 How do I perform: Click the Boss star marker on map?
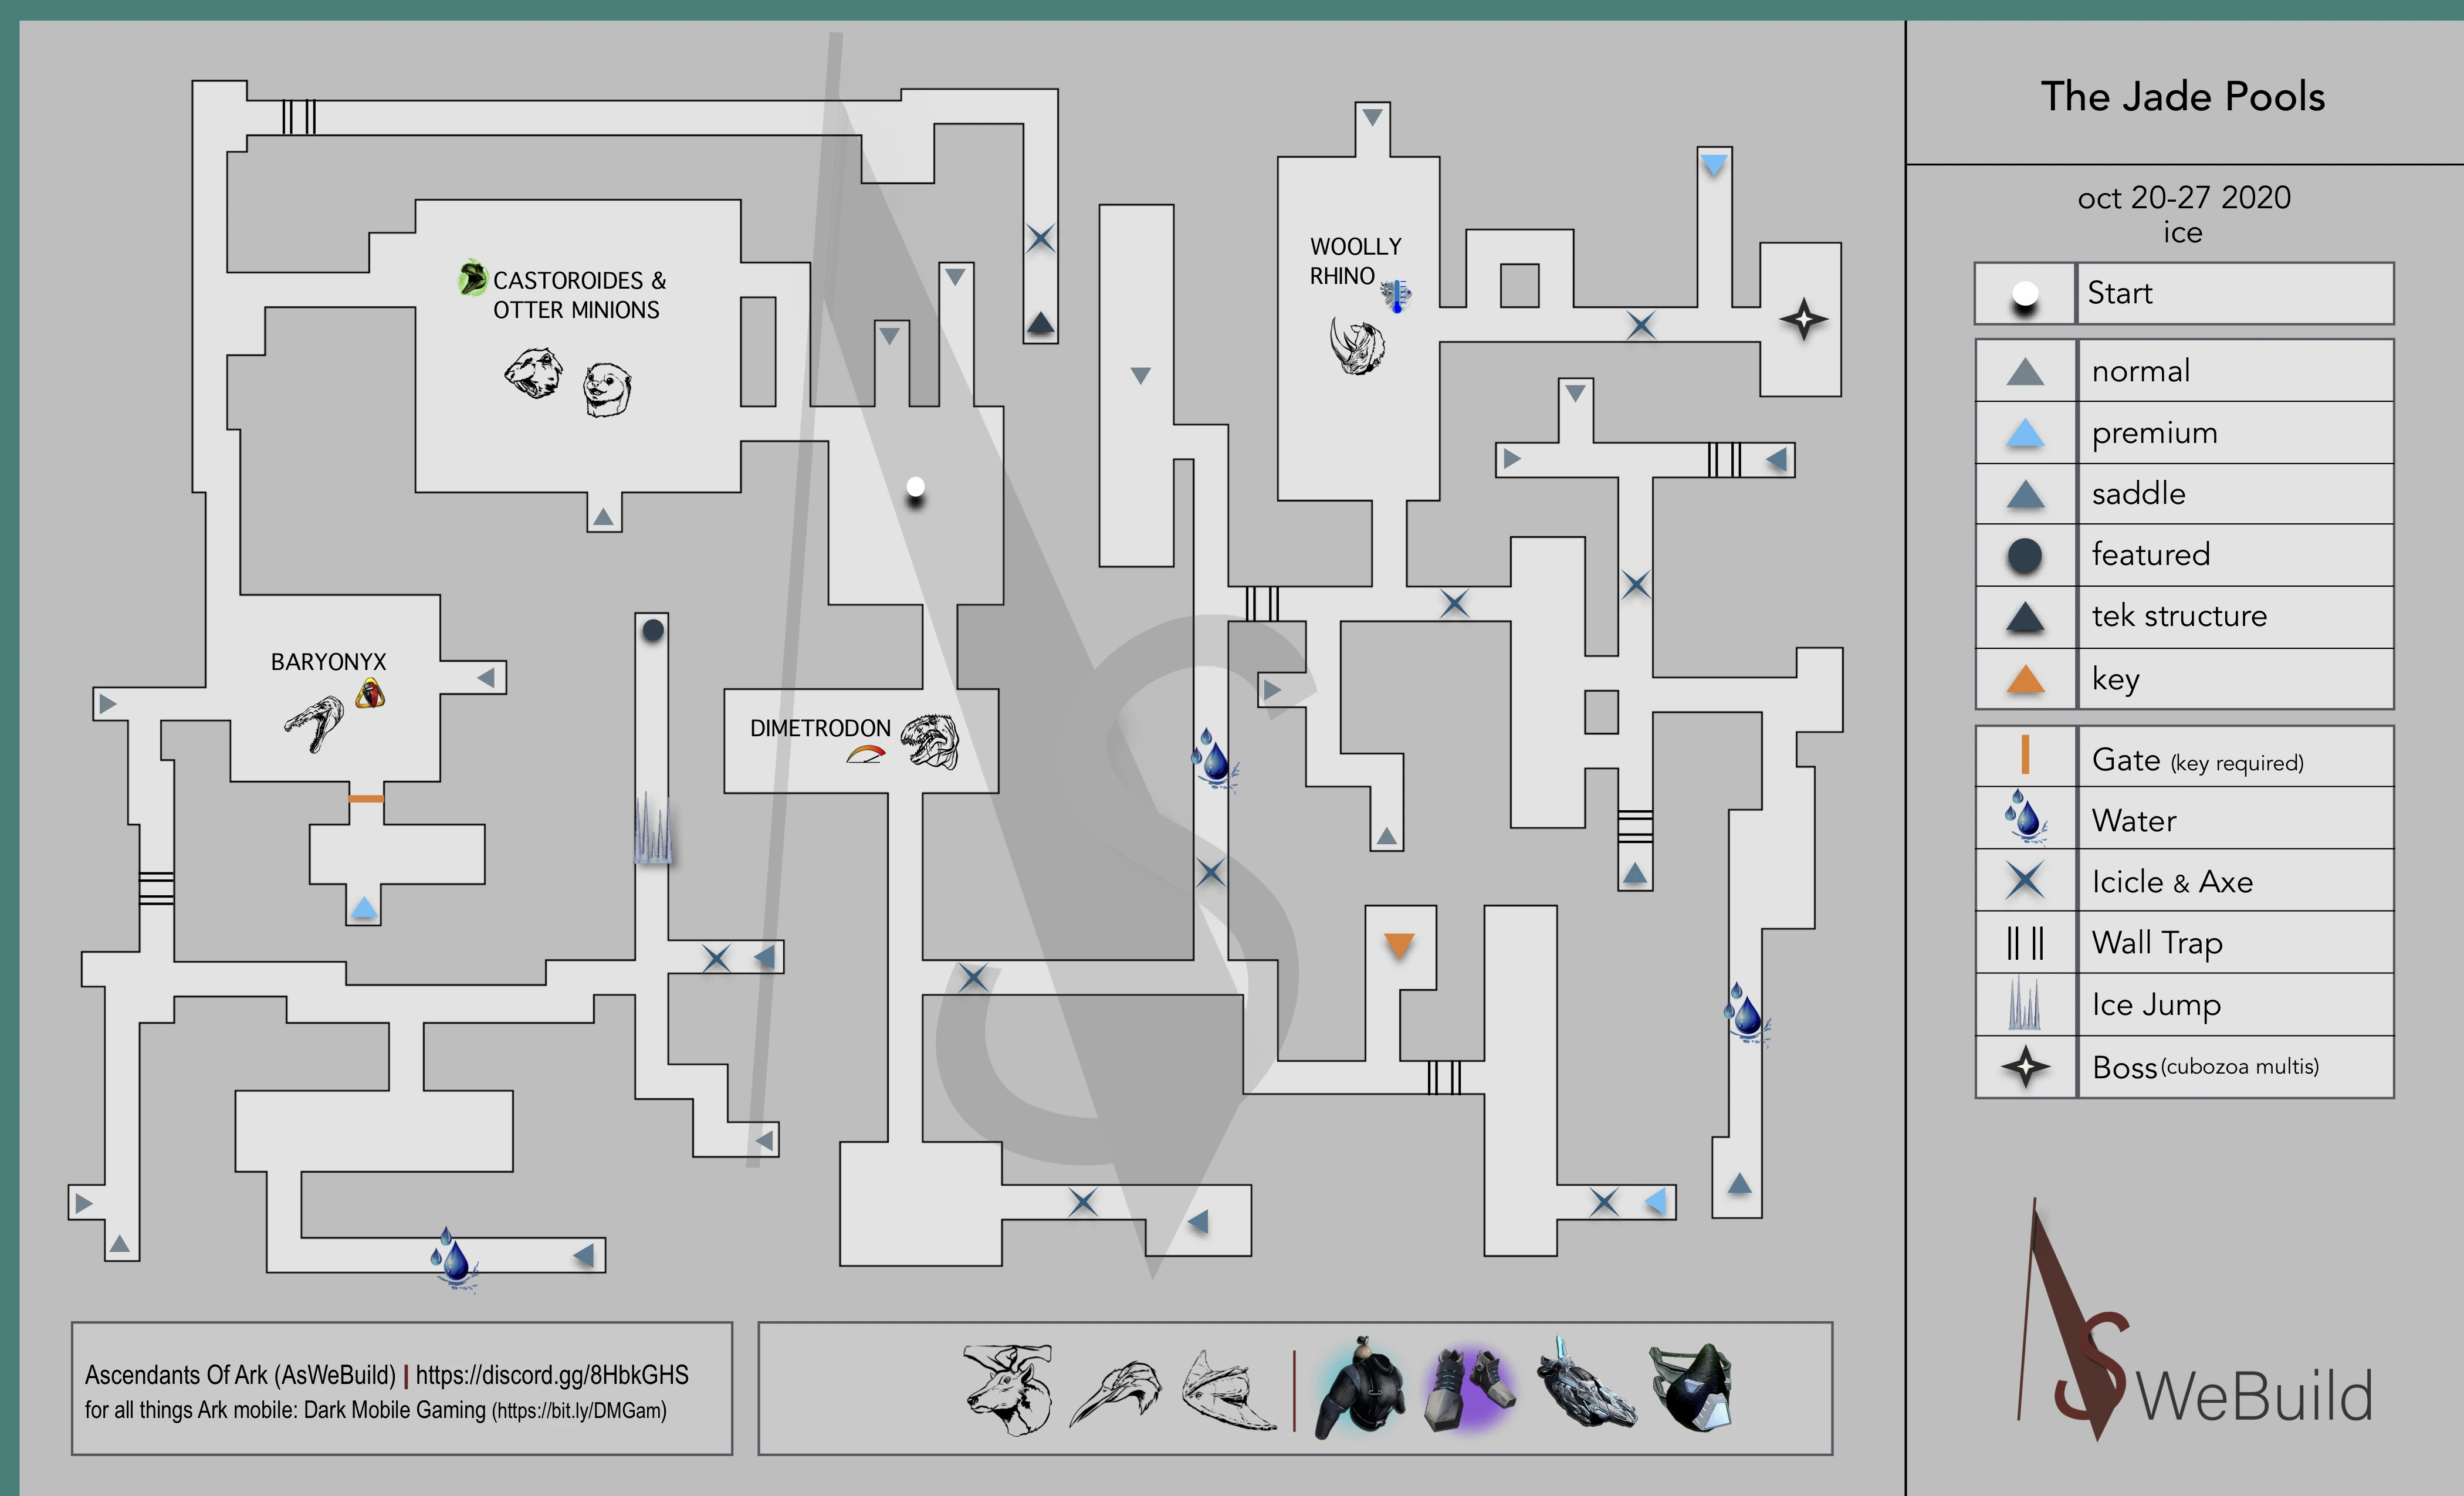tap(1803, 320)
